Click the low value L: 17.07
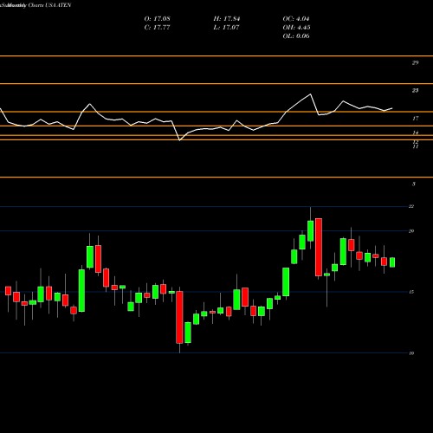The width and height of the screenshot is (433, 433). pyautogui.click(x=226, y=28)
